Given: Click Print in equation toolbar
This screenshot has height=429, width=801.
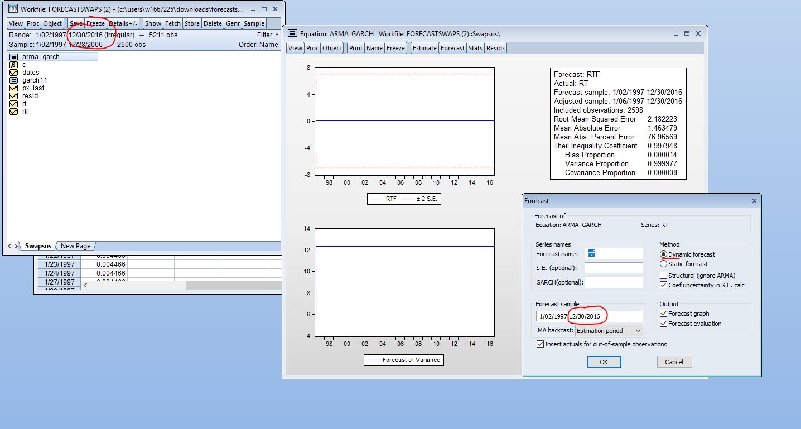Looking at the screenshot, I should (x=356, y=48).
